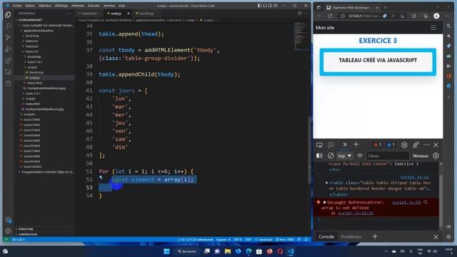The image size is (457, 257).
Task: Click the Recherche box on Windows taskbar
Action: pos(186,251)
